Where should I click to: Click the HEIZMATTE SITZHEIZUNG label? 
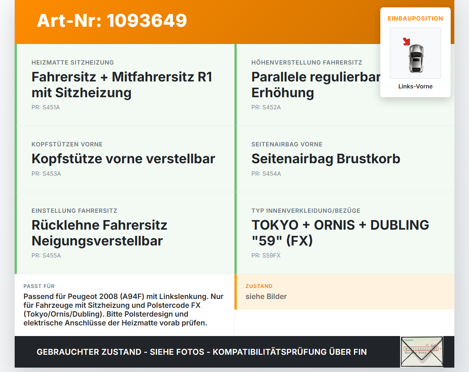click(73, 62)
